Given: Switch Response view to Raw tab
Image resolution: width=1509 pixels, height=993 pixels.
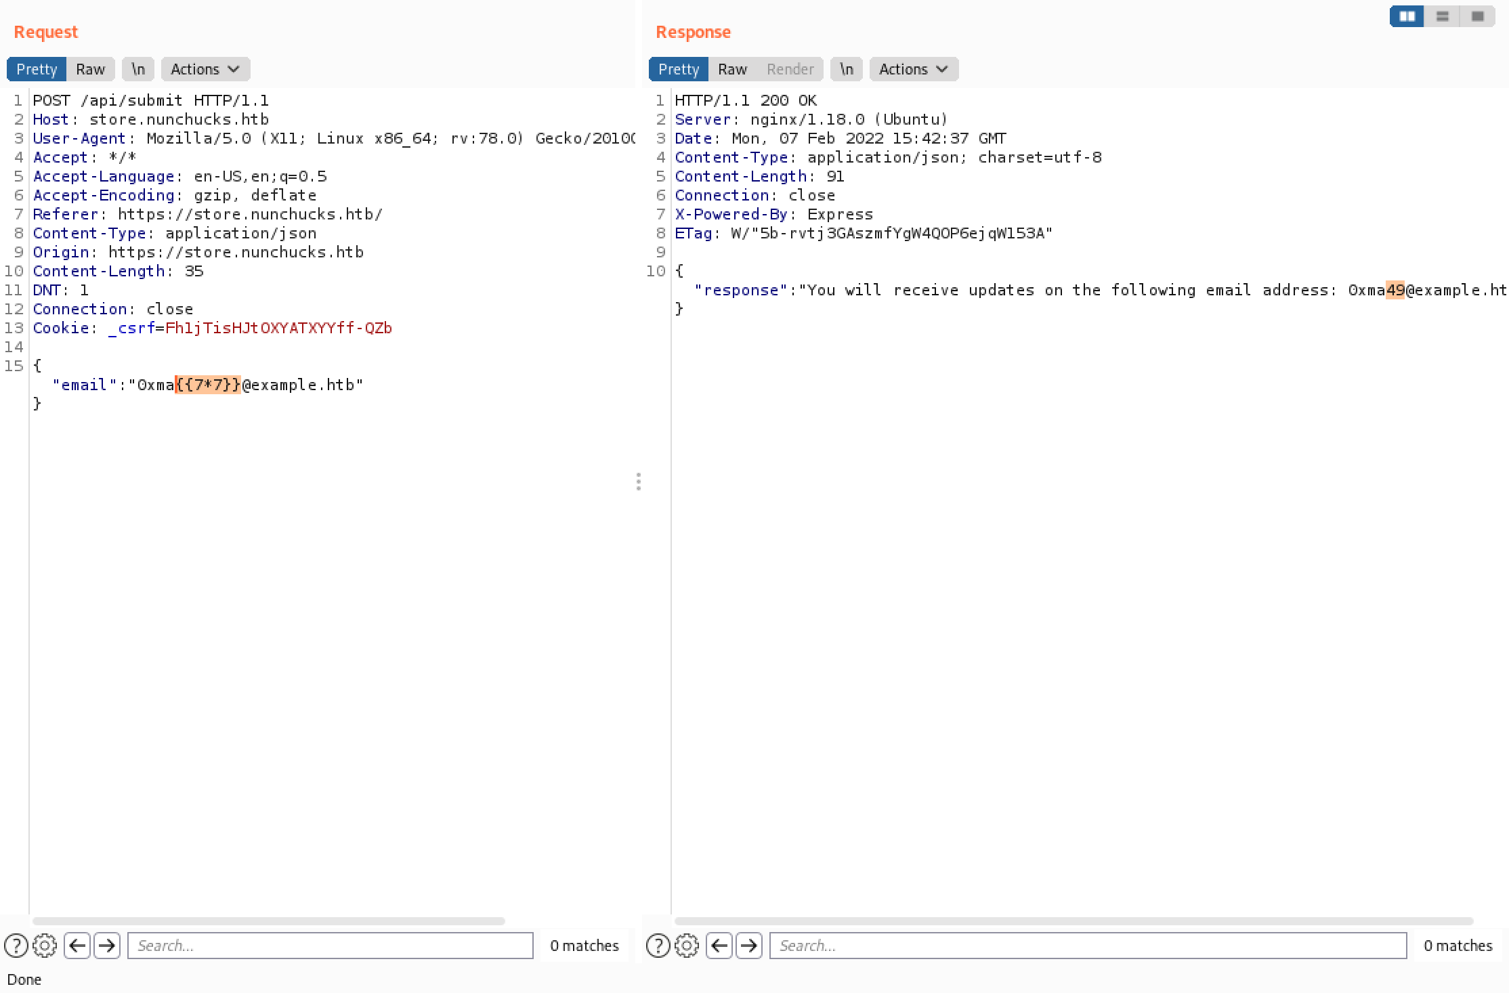Looking at the screenshot, I should pyautogui.click(x=733, y=69).
